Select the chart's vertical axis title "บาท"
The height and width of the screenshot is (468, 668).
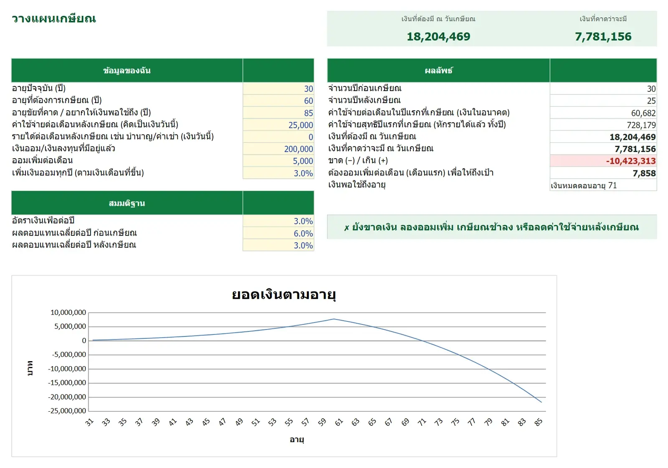[30, 368]
